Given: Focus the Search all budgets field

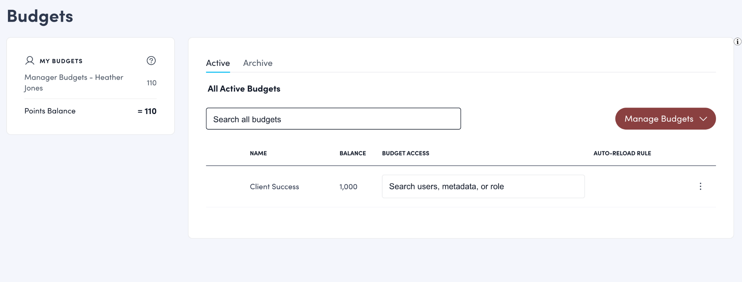Looking at the screenshot, I should click(333, 119).
